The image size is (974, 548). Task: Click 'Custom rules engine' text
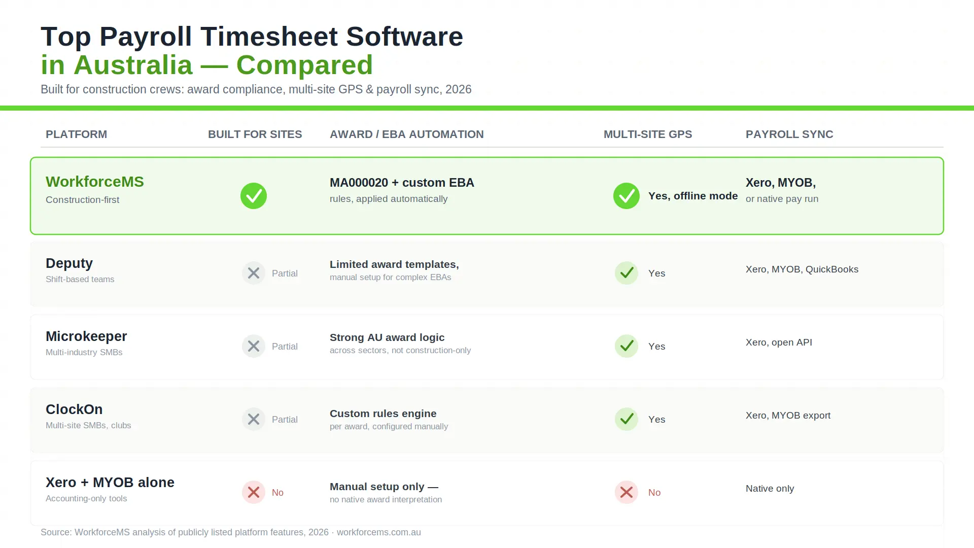(x=383, y=414)
